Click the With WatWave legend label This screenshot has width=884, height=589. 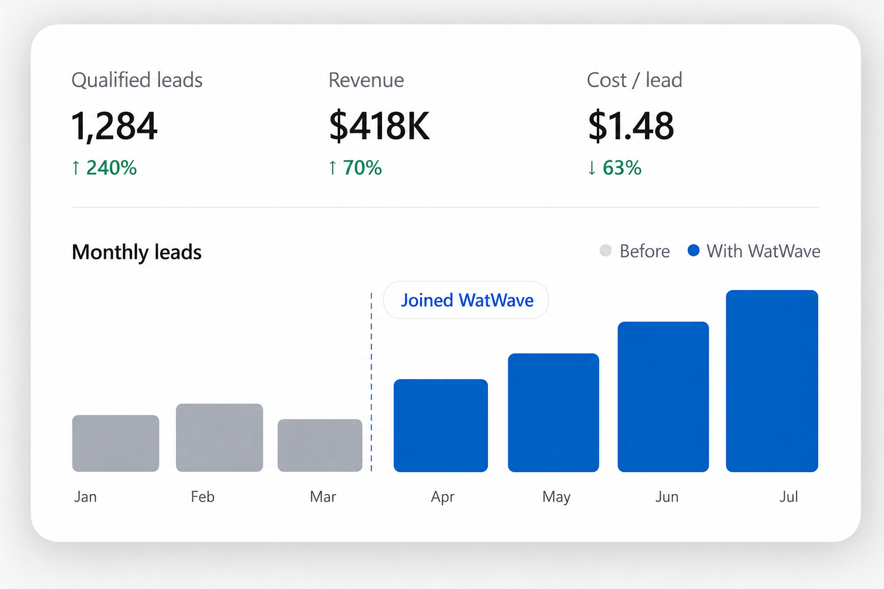click(x=763, y=251)
